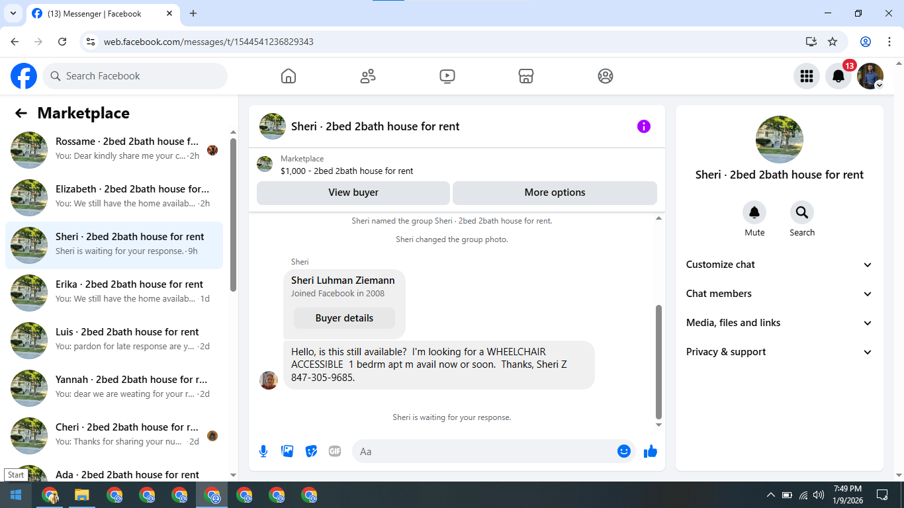Open Erika 2bed 2bath conversation
The height and width of the screenshot is (508, 904).
point(114,292)
